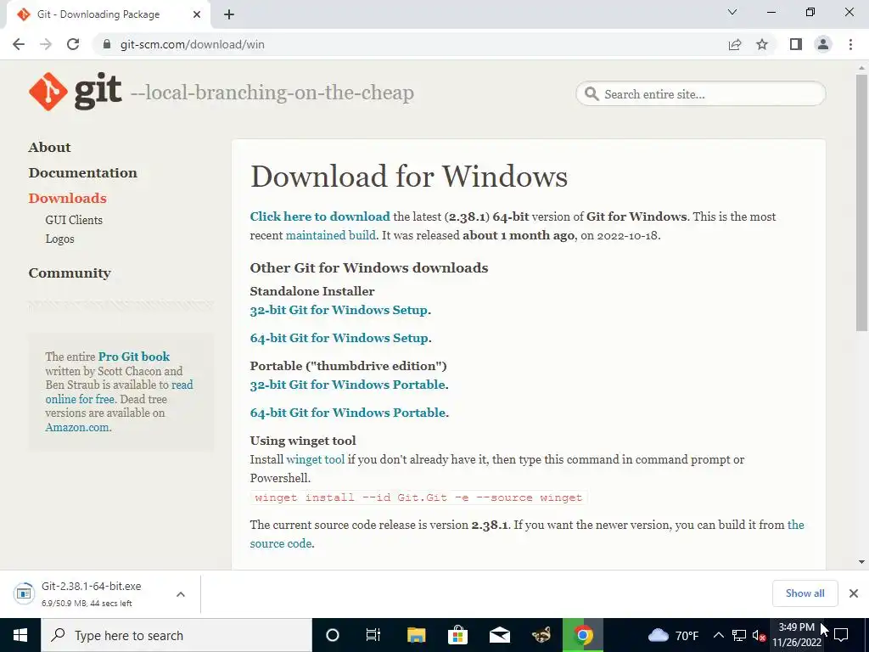
Task: Share this page using the share icon
Action: point(735,44)
